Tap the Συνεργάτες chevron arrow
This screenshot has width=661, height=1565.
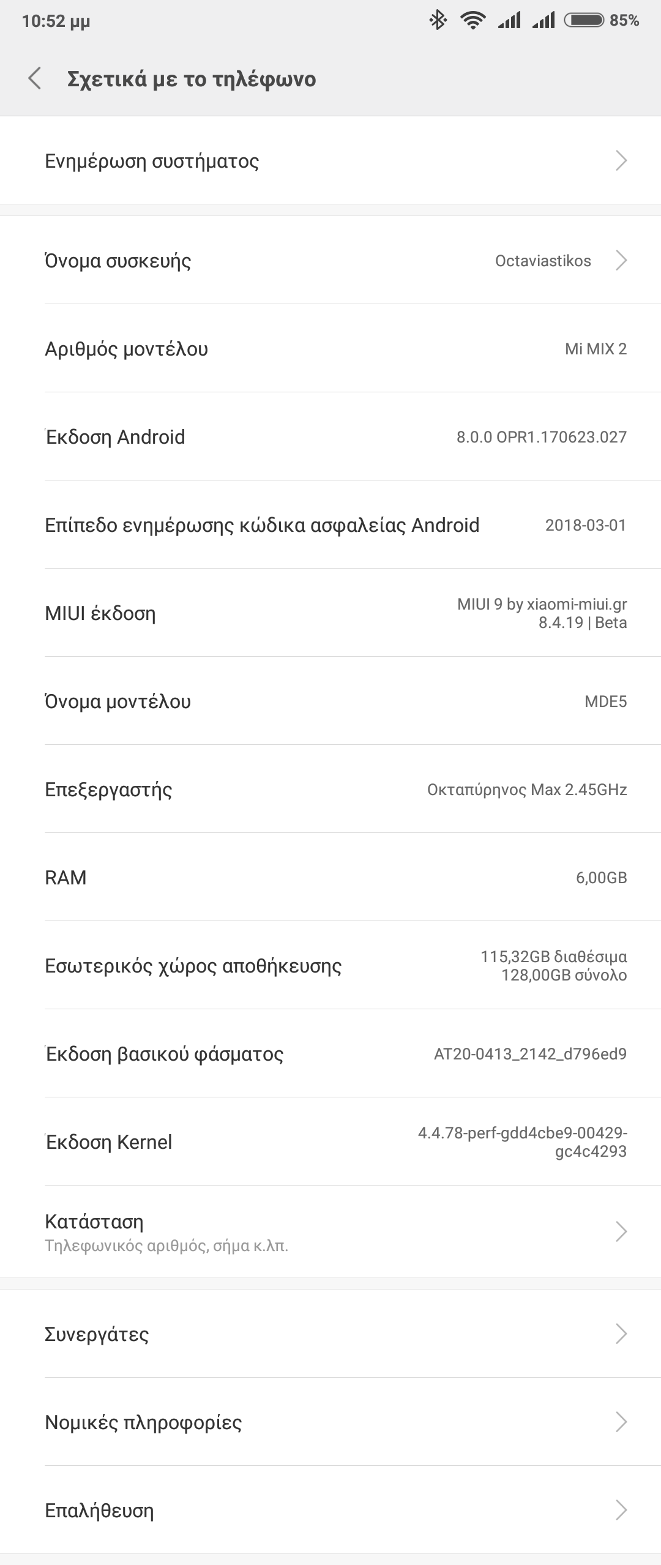tap(621, 1334)
